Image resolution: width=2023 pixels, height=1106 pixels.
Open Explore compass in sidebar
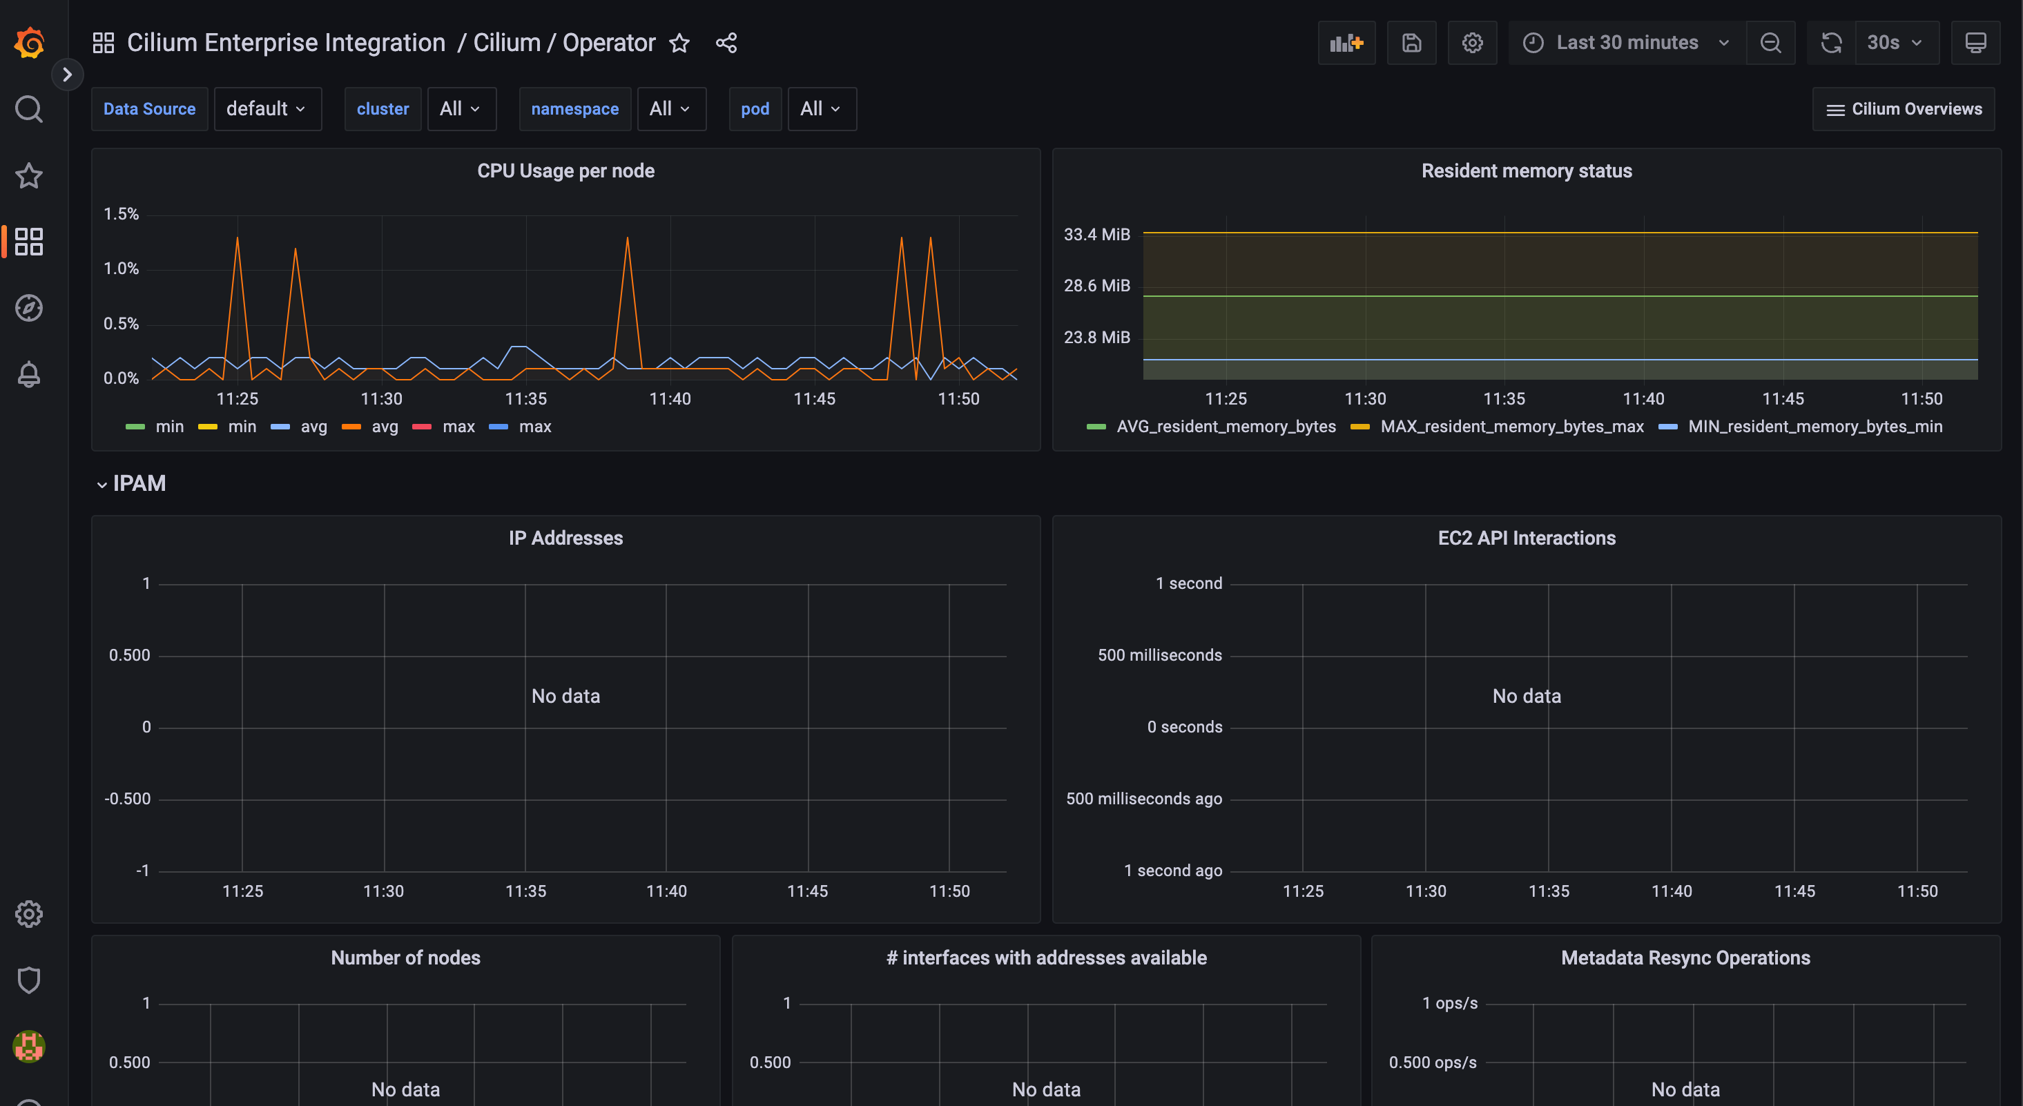(x=29, y=308)
